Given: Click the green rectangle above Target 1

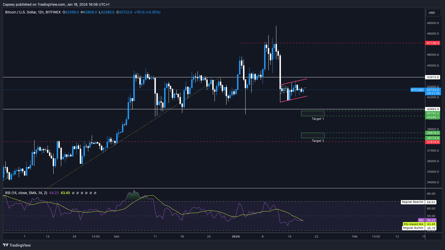Looking at the screenshot, I should (313, 113).
